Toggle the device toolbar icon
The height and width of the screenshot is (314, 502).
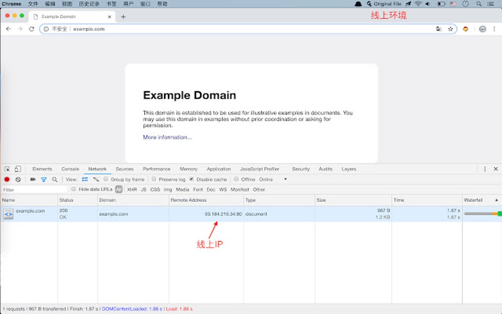pos(18,169)
